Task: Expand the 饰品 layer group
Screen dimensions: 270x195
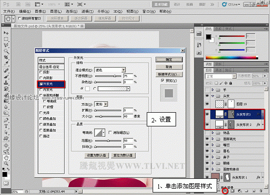Action: point(213,133)
